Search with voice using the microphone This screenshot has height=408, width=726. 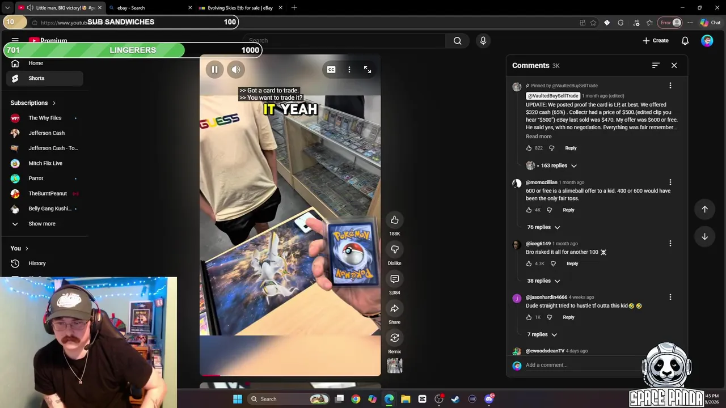tap(483, 41)
